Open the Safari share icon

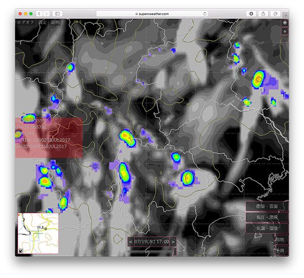pos(264,13)
